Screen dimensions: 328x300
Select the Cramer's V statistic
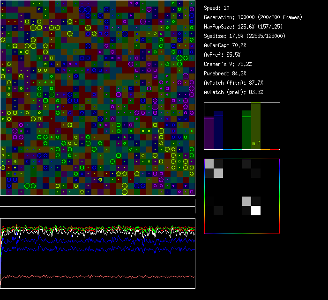(x=228, y=64)
